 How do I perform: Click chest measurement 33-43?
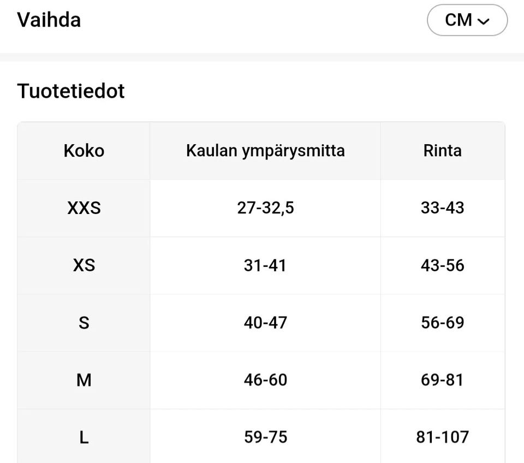(x=442, y=208)
